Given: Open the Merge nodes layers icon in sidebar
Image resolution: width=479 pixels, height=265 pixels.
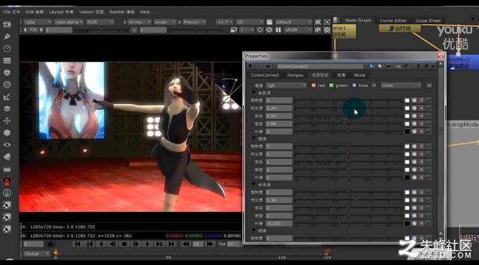Looking at the screenshot, I should (x=7, y=109).
